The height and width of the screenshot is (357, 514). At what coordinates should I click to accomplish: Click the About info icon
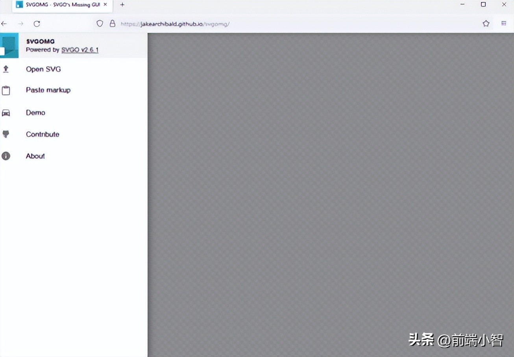click(6, 156)
